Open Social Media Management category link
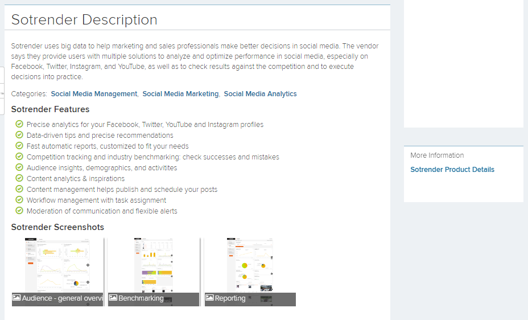 94,94
